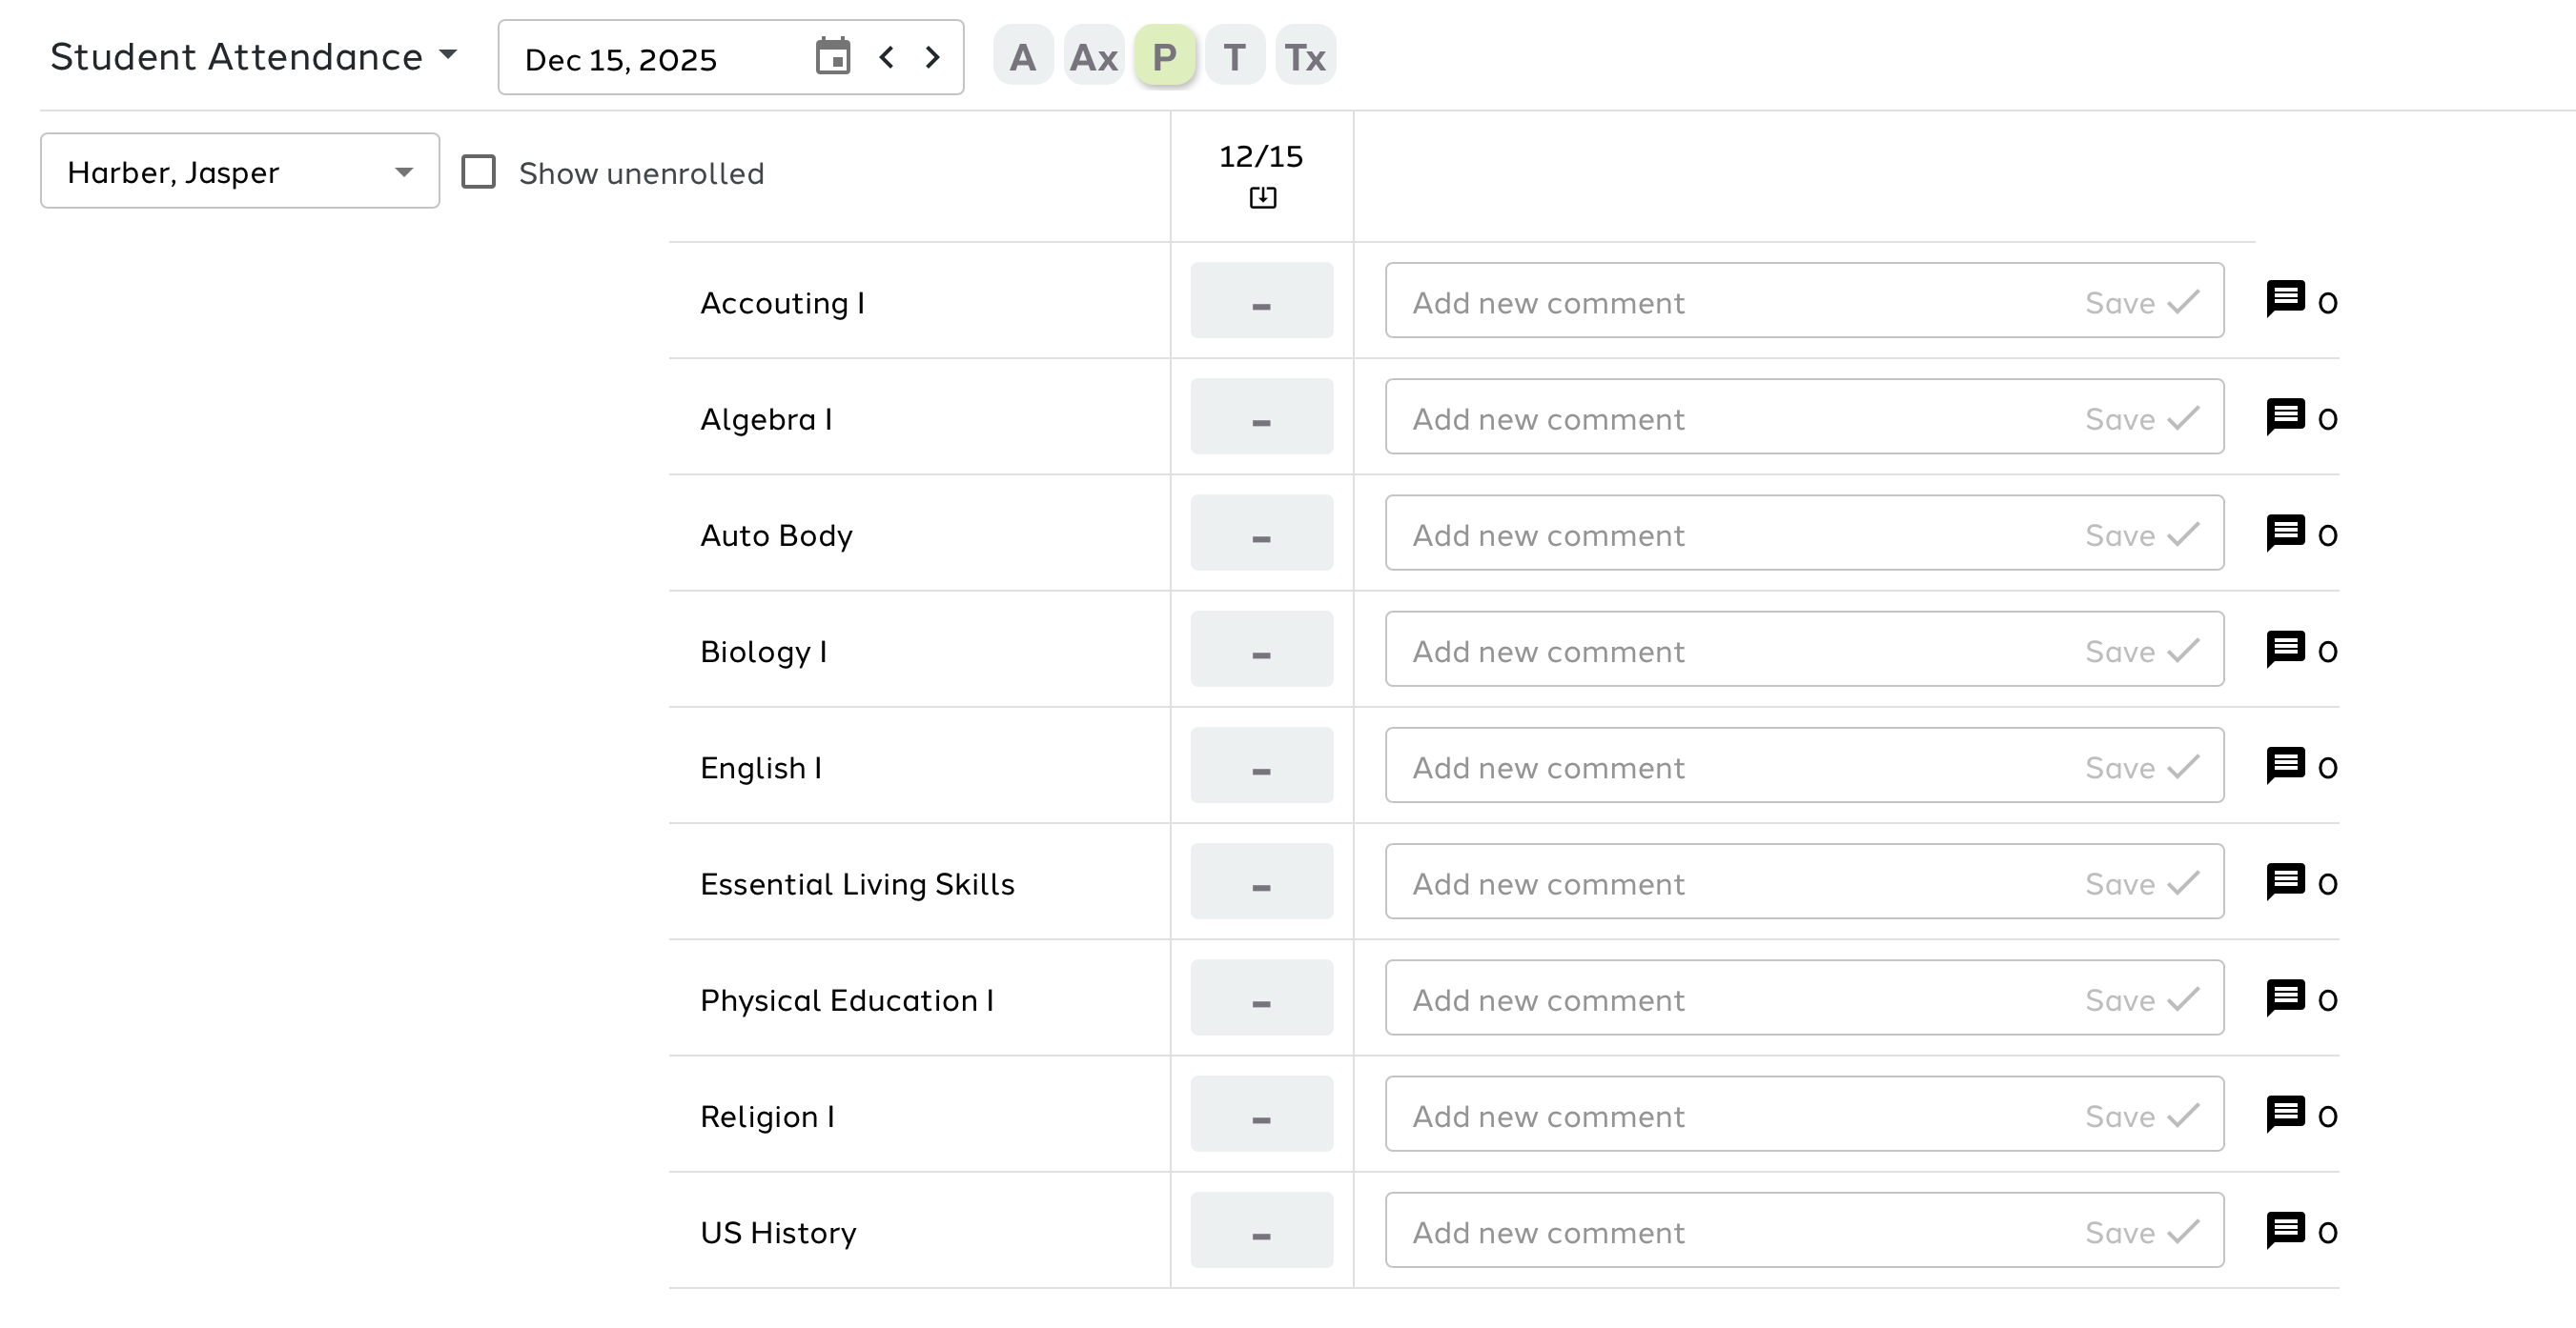Set attendance cell for Algebra I
The width and height of the screenshot is (2576, 1328).
click(x=1261, y=416)
